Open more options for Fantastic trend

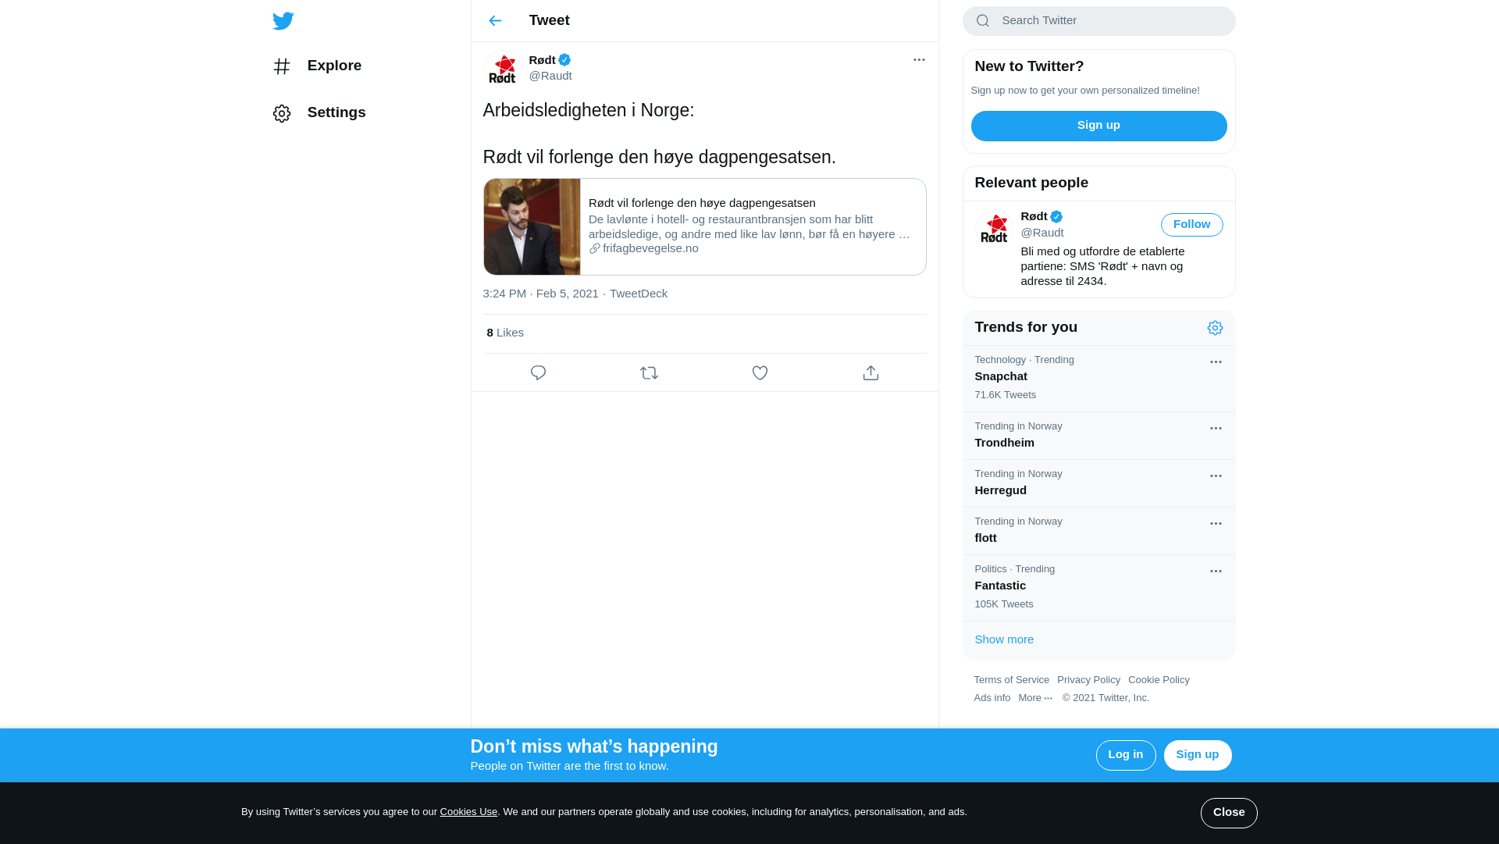tap(1216, 572)
